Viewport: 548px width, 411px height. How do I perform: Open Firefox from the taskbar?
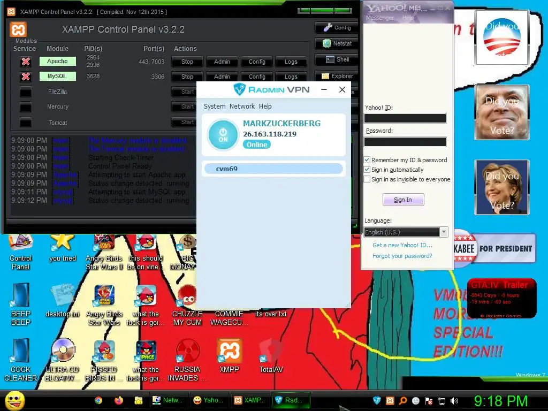[x=119, y=400]
